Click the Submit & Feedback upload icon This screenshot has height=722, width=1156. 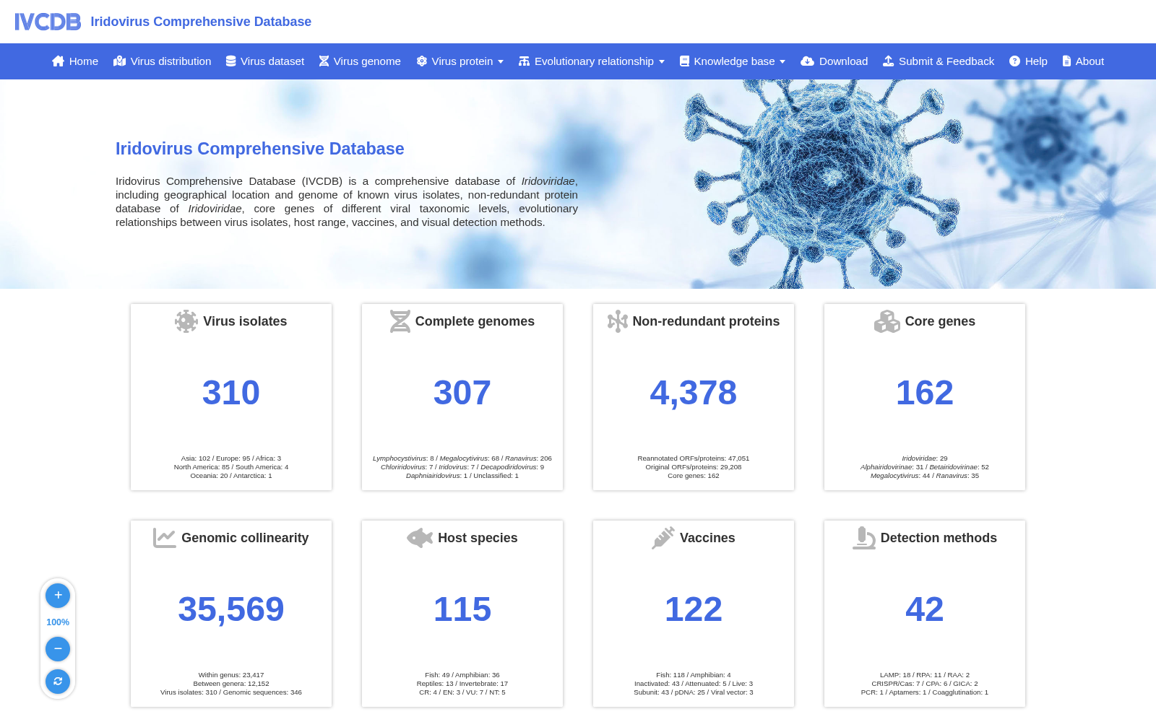pos(889,61)
